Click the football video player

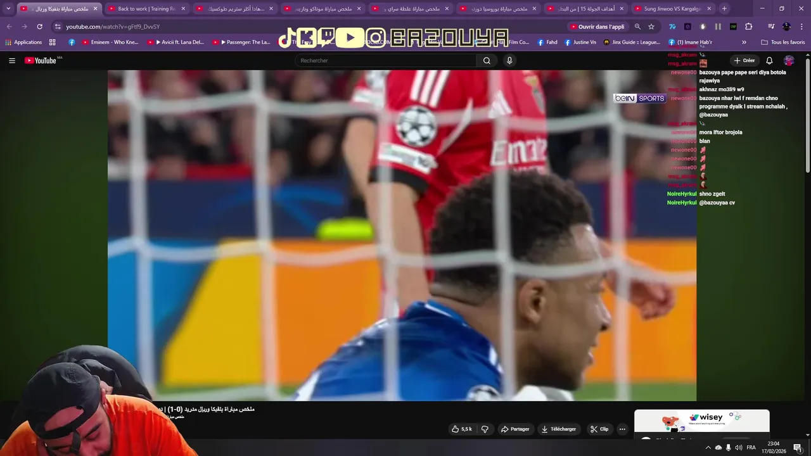click(x=402, y=235)
